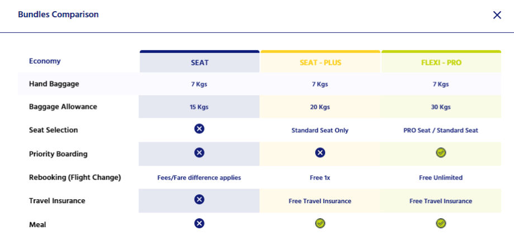The width and height of the screenshot is (514, 245).
Task: Click the SEAT Travel Insurance cross icon
Action: [x=199, y=199]
